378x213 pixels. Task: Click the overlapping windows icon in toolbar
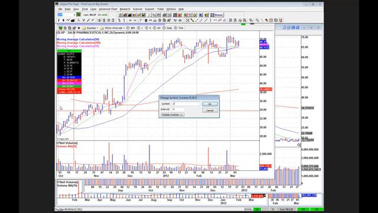[x=251, y=20]
